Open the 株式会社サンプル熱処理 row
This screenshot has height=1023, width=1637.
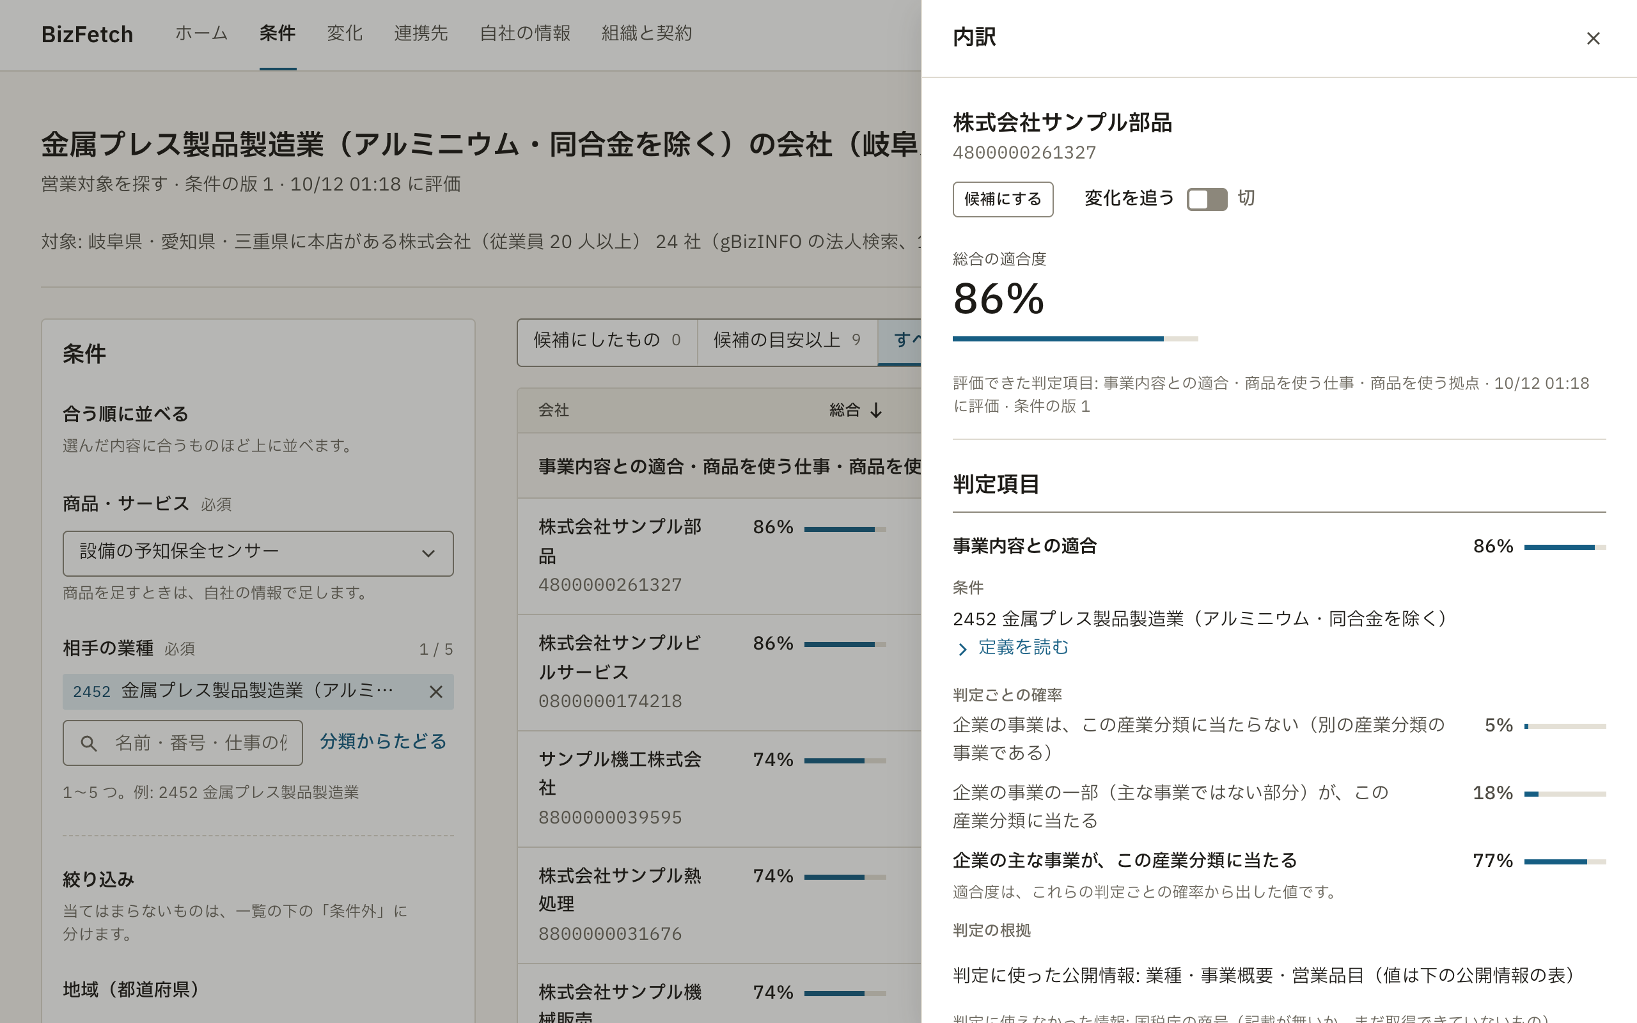pyautogui.click(x=718, y=905)
